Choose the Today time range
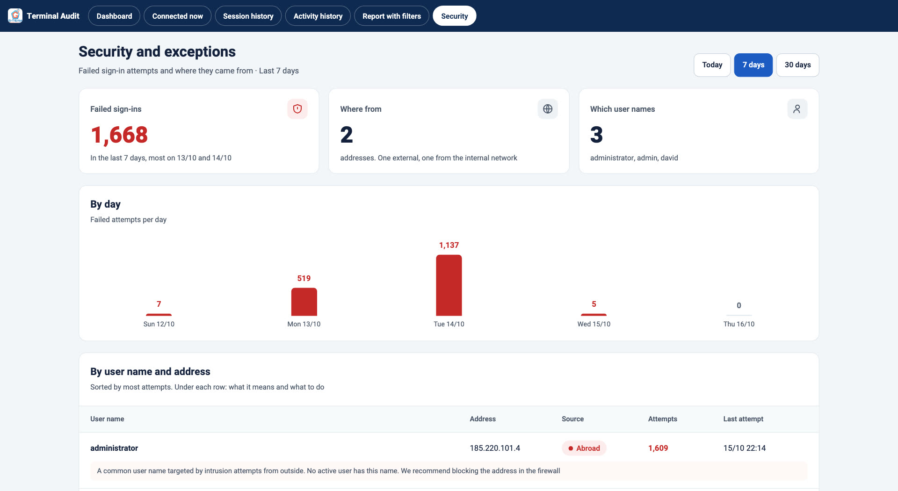Image resolution: width=898 pixels, height=491 pixels. click(712, 65)
